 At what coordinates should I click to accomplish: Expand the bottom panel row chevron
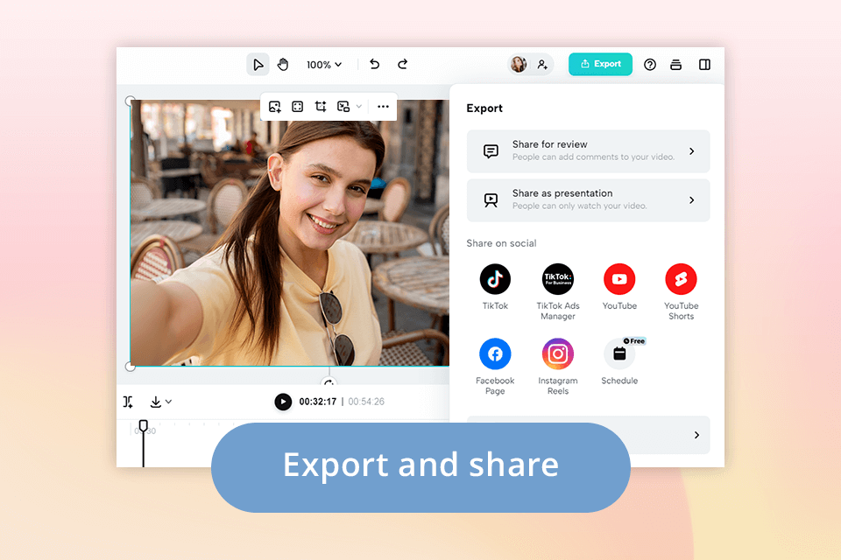click(696, 435)
